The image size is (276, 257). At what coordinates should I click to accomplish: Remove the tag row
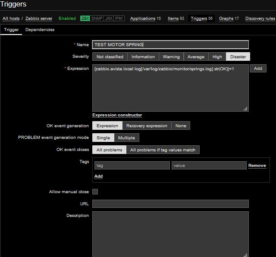tap(257, 166)
